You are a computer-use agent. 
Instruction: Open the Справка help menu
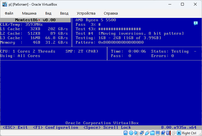(x=111, y=13)
